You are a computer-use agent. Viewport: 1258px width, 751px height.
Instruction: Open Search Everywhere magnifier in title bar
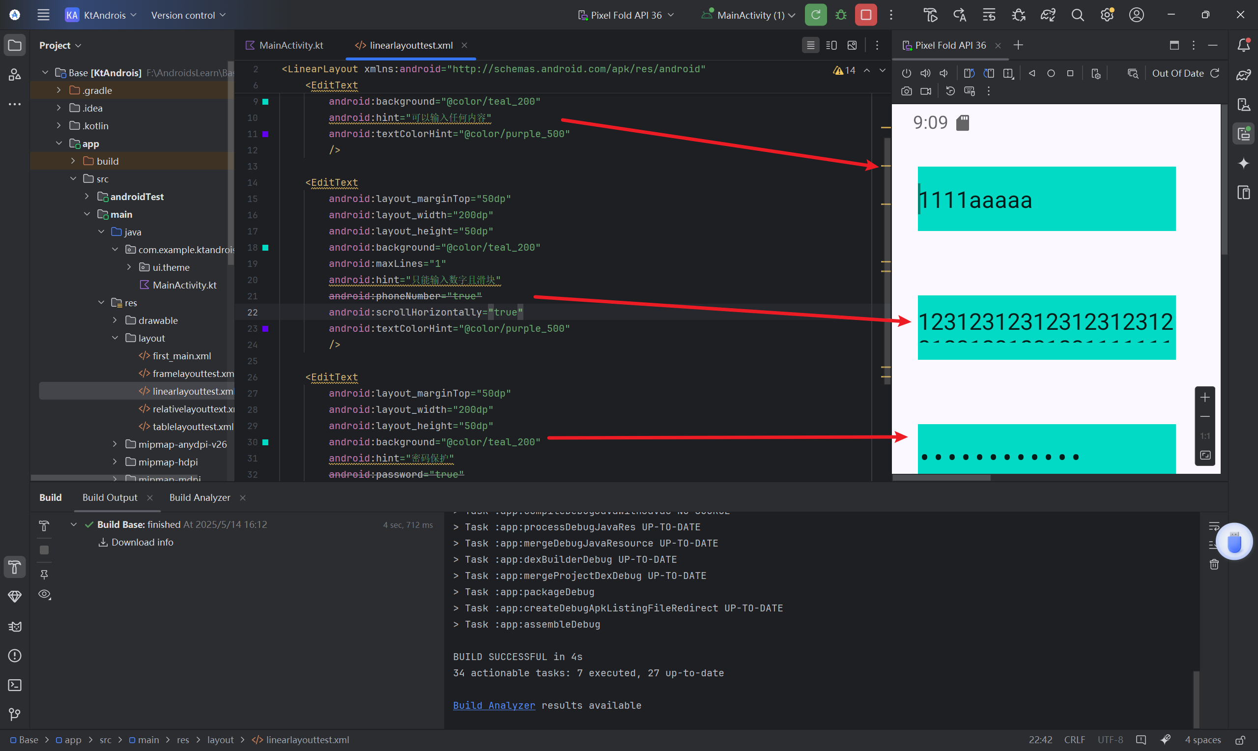point(1078,15)
